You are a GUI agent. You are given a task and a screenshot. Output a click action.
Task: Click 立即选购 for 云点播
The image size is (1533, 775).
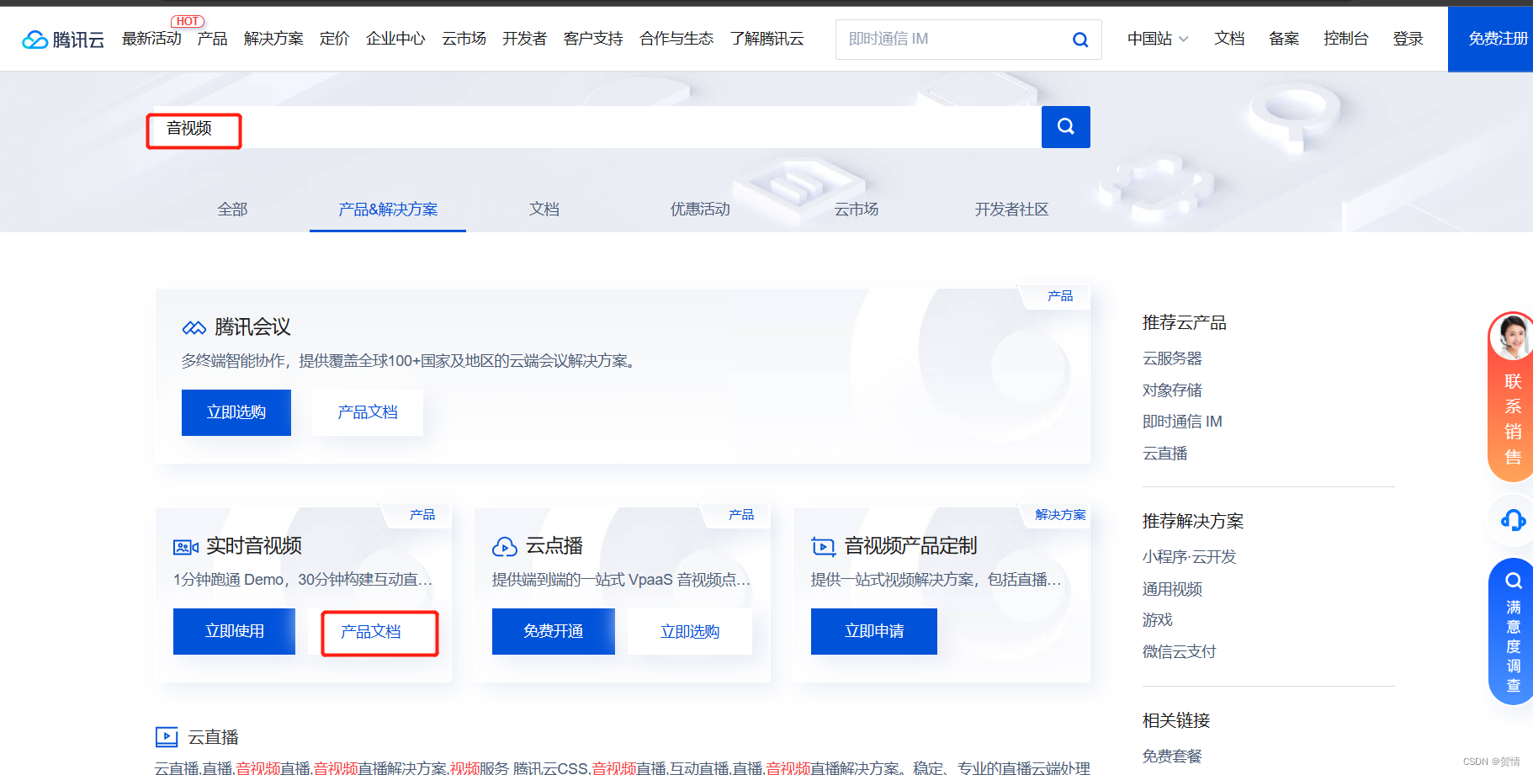pos(690,631)
